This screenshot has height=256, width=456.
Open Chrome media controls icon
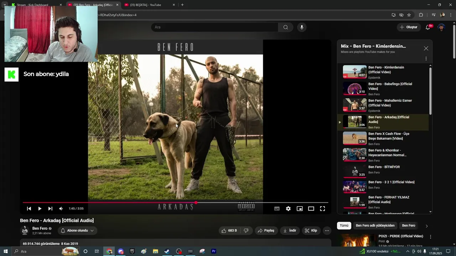434,15
